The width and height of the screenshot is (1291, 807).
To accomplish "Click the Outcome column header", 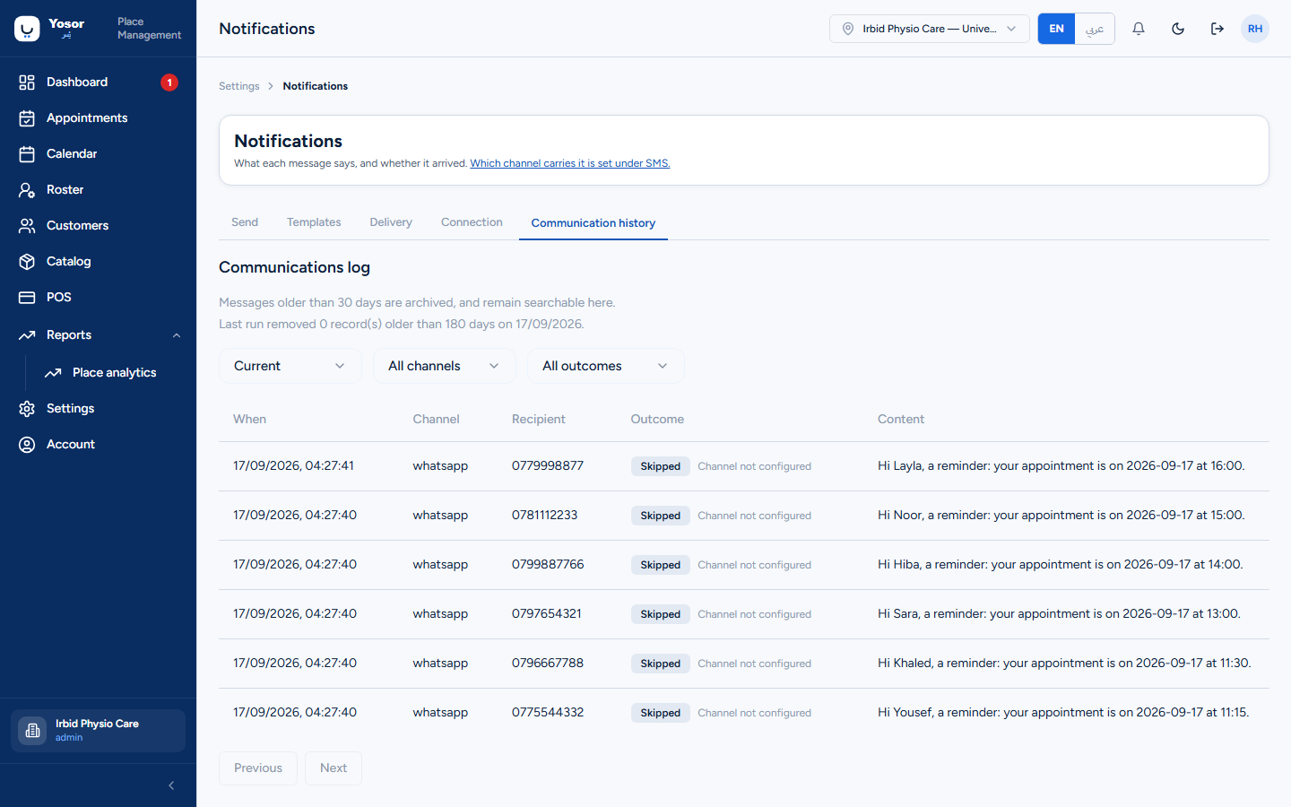I will (x=657, y=420).
